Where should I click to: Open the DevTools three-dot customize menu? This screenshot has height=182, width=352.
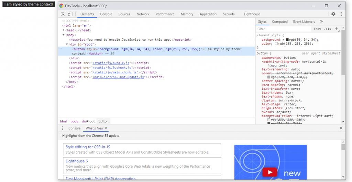[341, 14]
